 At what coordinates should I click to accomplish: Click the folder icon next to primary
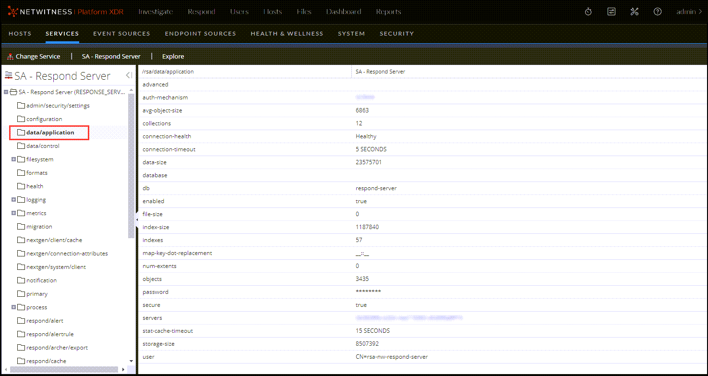tap(21, 293)
